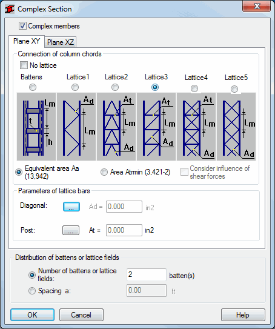Image resolution: width=275 pixels, height=329 pixels.
Task: Click the number of battens input field
Action: (x=147, y=274)
